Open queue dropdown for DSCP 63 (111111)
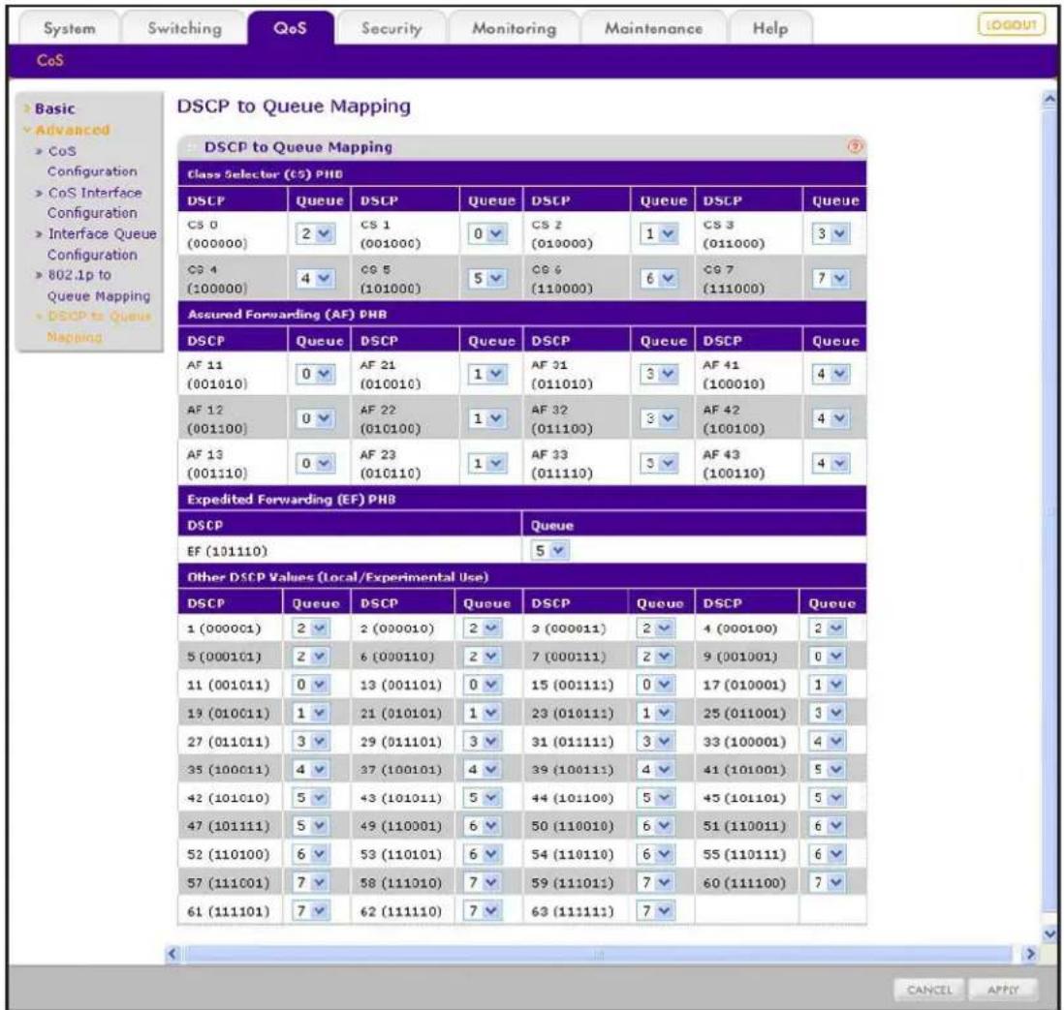The height and width of the screenshot is (1010, 1064). click(655, 911)
